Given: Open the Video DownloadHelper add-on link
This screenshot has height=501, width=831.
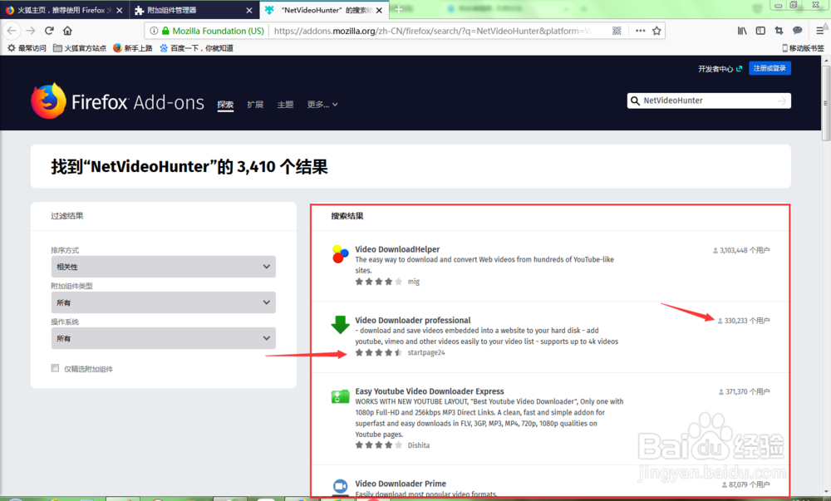Looking at the screenshot, I should 397,249.
